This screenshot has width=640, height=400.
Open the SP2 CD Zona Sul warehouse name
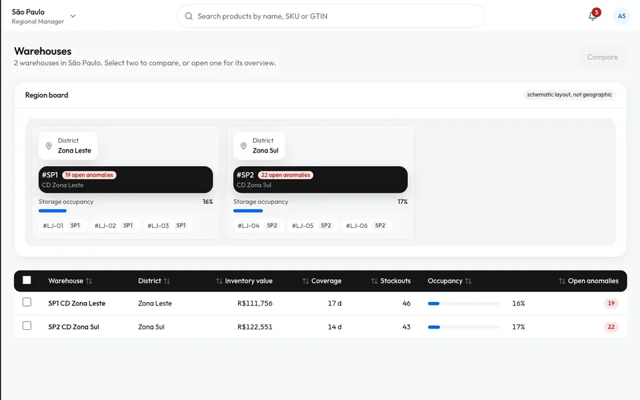tap(73, 327)
